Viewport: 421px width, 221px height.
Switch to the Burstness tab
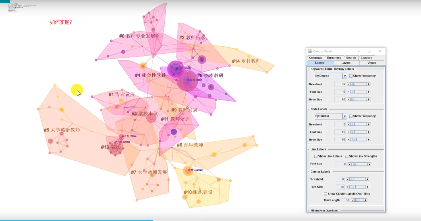[334, 58]
